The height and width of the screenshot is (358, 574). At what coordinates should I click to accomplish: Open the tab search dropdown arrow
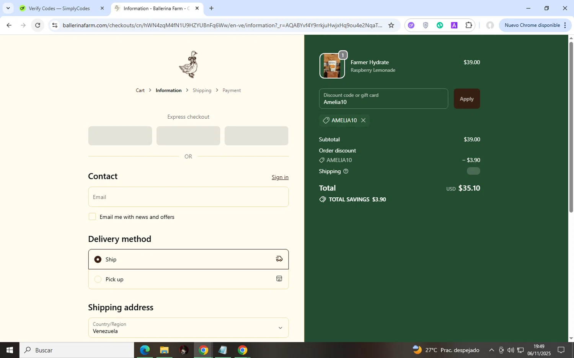tap(8, 8)
